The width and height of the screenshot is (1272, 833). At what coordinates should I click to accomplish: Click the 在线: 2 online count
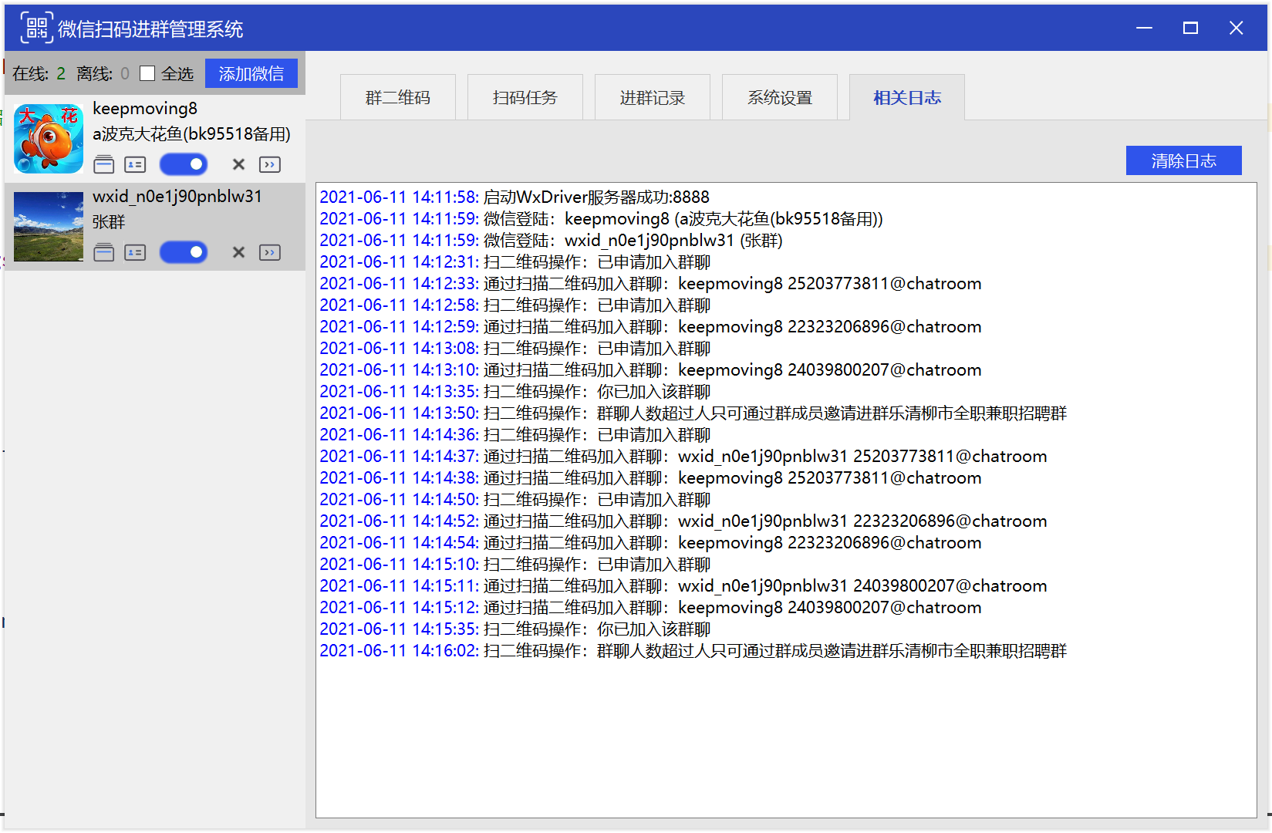pos(39,73)
